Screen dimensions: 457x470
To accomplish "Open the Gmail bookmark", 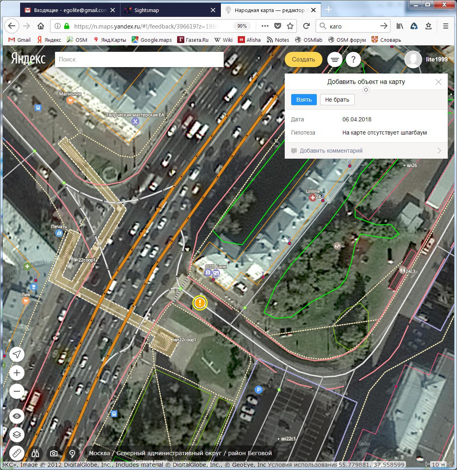I will point(20,40).
